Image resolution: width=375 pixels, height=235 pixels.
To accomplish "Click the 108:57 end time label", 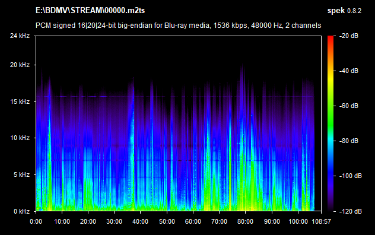I will (x=321, y=221).
